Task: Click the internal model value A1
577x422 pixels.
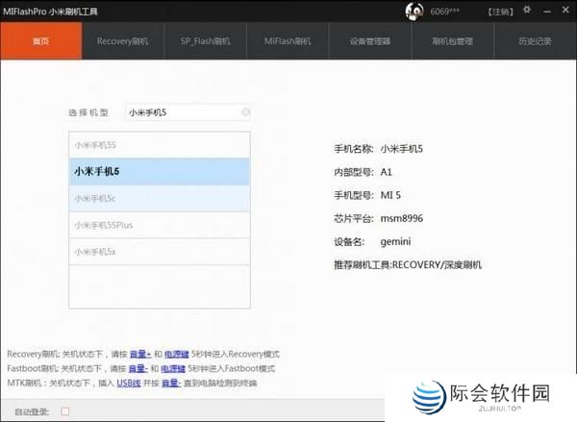Action: coord(387,172)
